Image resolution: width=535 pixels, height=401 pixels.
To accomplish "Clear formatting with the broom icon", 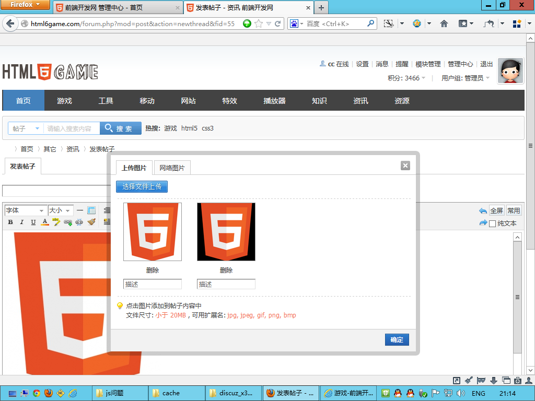I will [91, 222].
